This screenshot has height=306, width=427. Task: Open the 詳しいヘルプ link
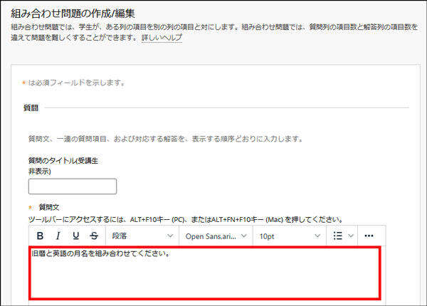pyautogui.click(x=162, y=38)
